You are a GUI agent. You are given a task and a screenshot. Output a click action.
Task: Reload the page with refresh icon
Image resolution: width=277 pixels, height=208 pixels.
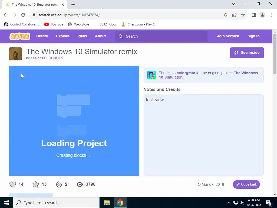pos(23,15)
